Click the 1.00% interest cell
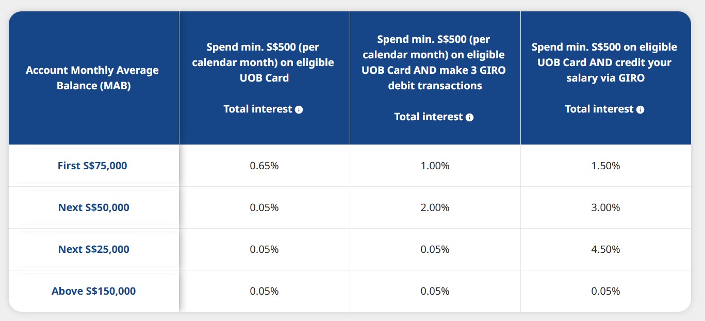The width and height of the screenshot is (705, 321). 435,166
